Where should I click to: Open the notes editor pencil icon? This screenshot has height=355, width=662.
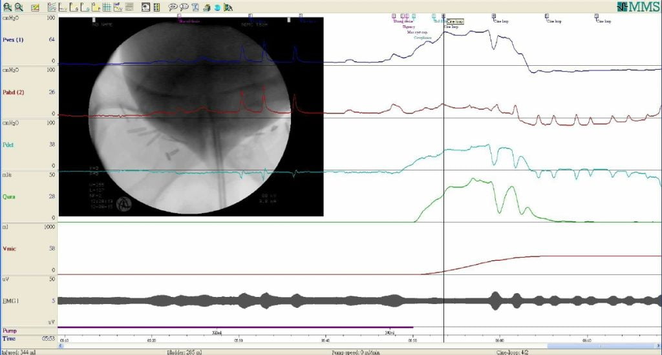pos(34,7)
